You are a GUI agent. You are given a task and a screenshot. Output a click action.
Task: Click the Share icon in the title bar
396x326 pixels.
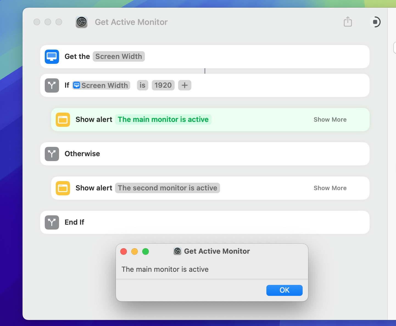coord(348,22)
